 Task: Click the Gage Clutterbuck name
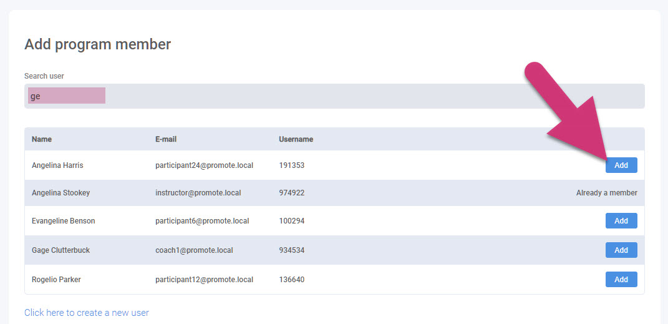click(x=61, y=250)
